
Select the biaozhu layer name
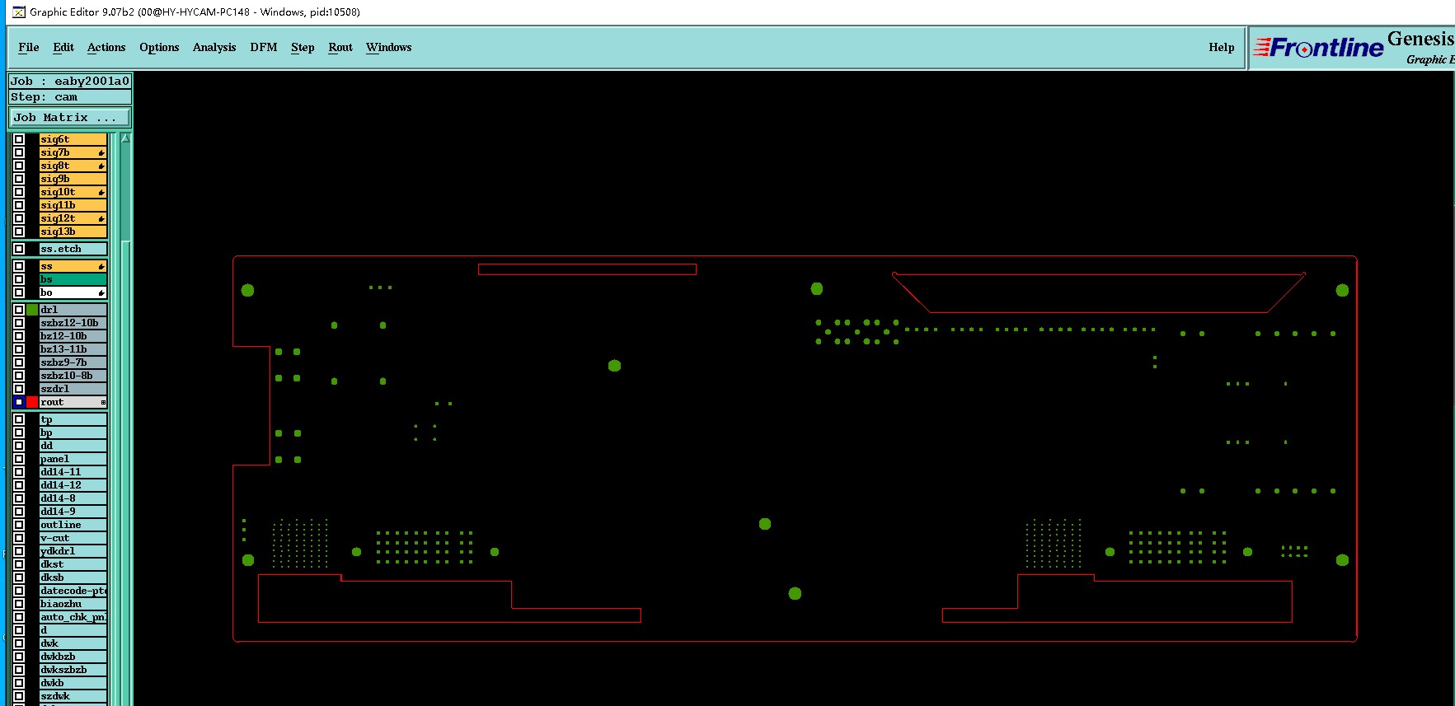[73, 604]
